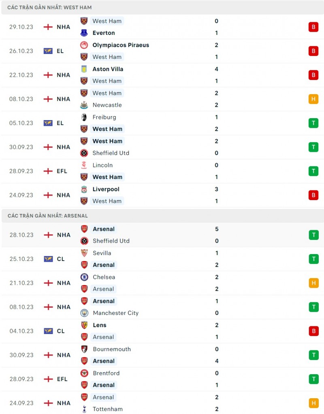The width and height of the screenshot is (324, 414).
Task: Select the Everton club badge
Action: 84,33
